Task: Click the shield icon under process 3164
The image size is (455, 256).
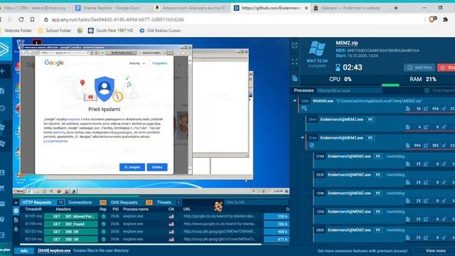Action: pos(311,145)
